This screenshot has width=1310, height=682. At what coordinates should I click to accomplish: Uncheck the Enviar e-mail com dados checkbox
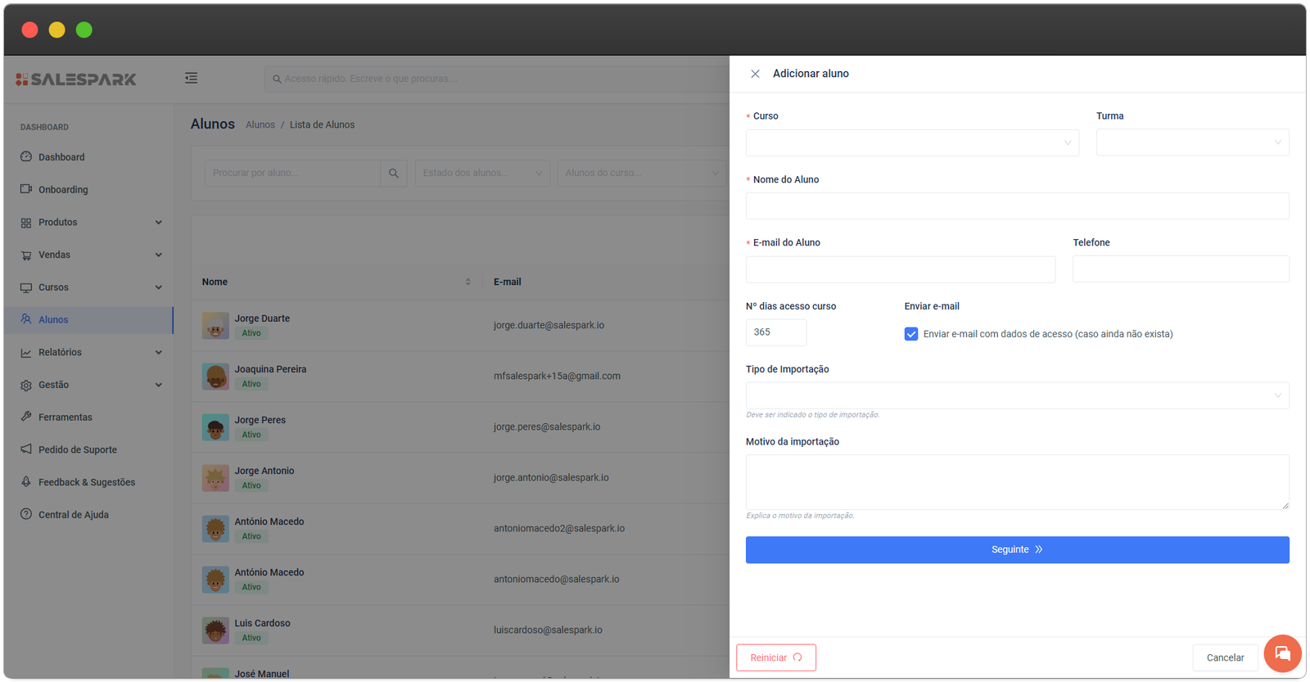pyautogui.click(x=911, y=334)
